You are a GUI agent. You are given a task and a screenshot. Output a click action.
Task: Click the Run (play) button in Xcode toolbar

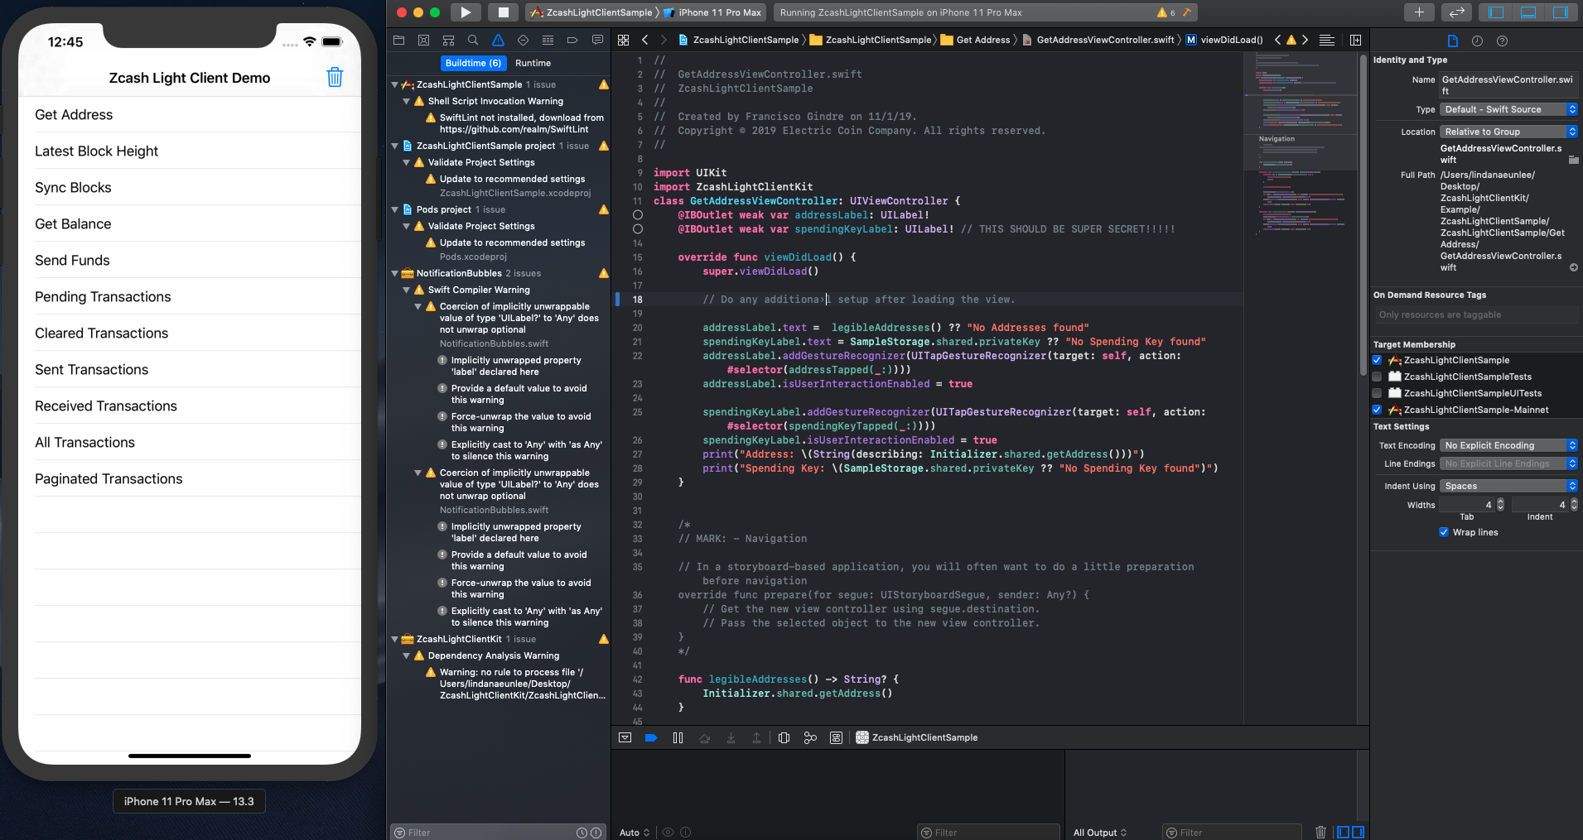coord(466,12)
